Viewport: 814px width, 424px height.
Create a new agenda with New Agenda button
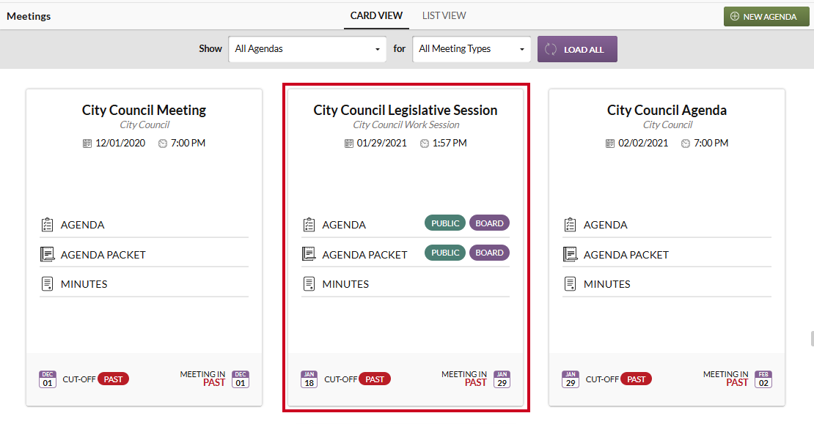point(766,17)
